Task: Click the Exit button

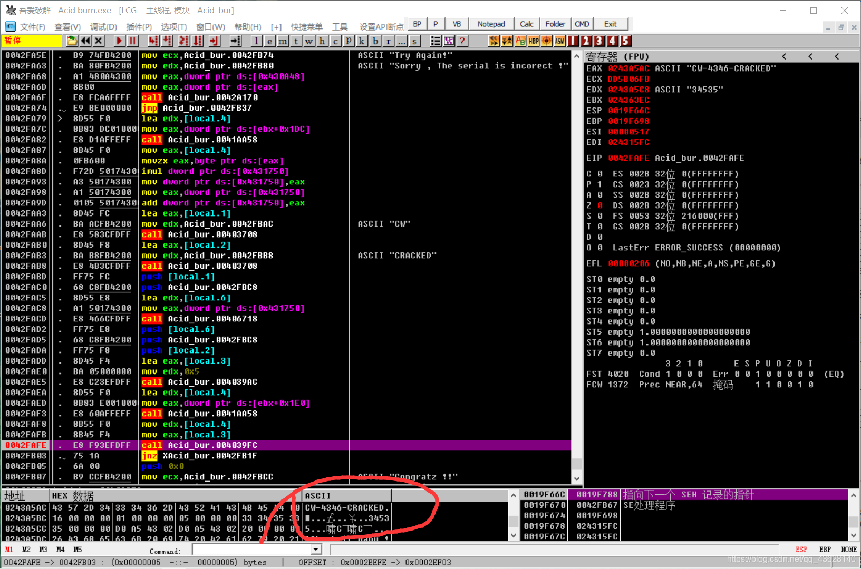Action: [610, 24]
